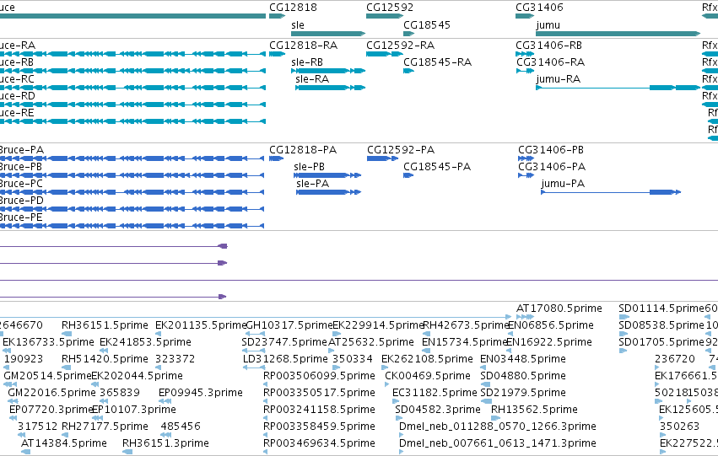
Task: Open the Dmel_neb_011288_0570_1266.3prime label
Action: [x=498, y=426]
